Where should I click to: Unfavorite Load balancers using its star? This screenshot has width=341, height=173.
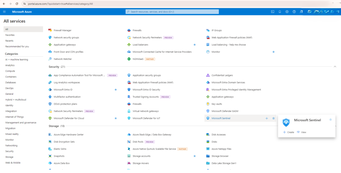[x=194, y=45]
